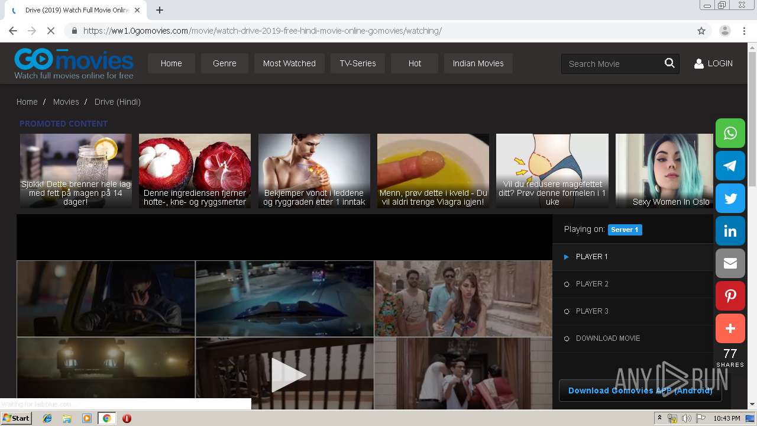This screenshot has height=426, width=757.
Task: Share on Twitter icon
Action: point(730,198)
